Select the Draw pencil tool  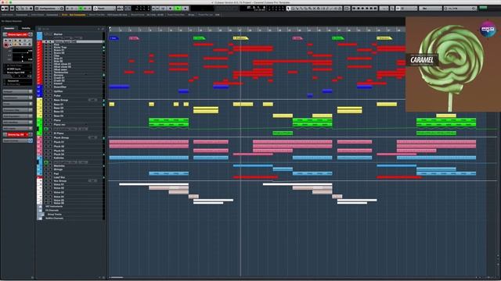(x=326, y=9)
